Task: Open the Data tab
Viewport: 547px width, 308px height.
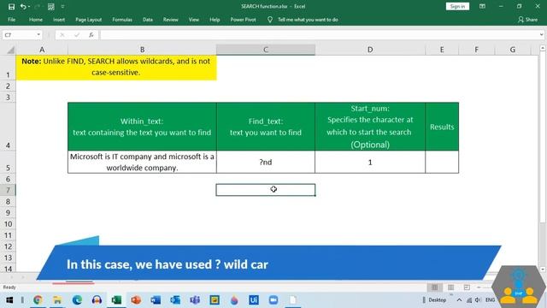Action: point(148,20)
